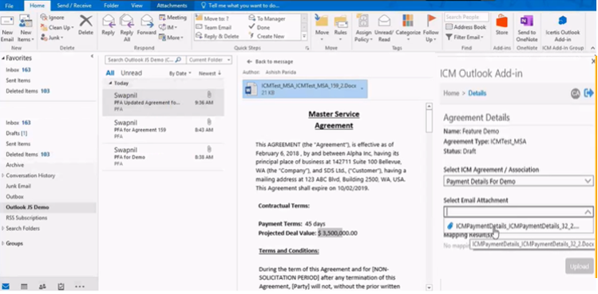Open Favorites Sent Items folder

pyautogui.click(x=18, y=80)
